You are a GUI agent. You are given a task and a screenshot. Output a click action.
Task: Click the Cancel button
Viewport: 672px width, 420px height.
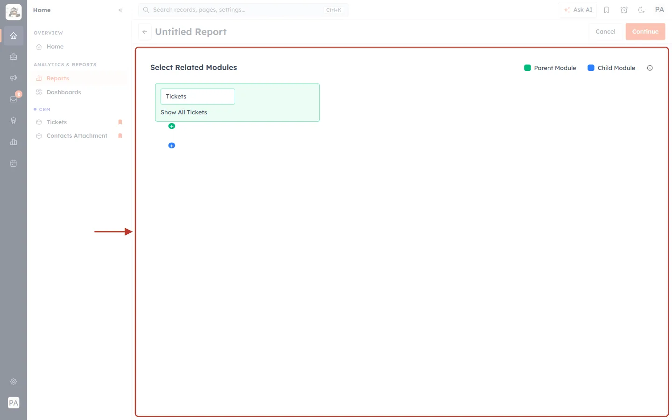point(605,32)
